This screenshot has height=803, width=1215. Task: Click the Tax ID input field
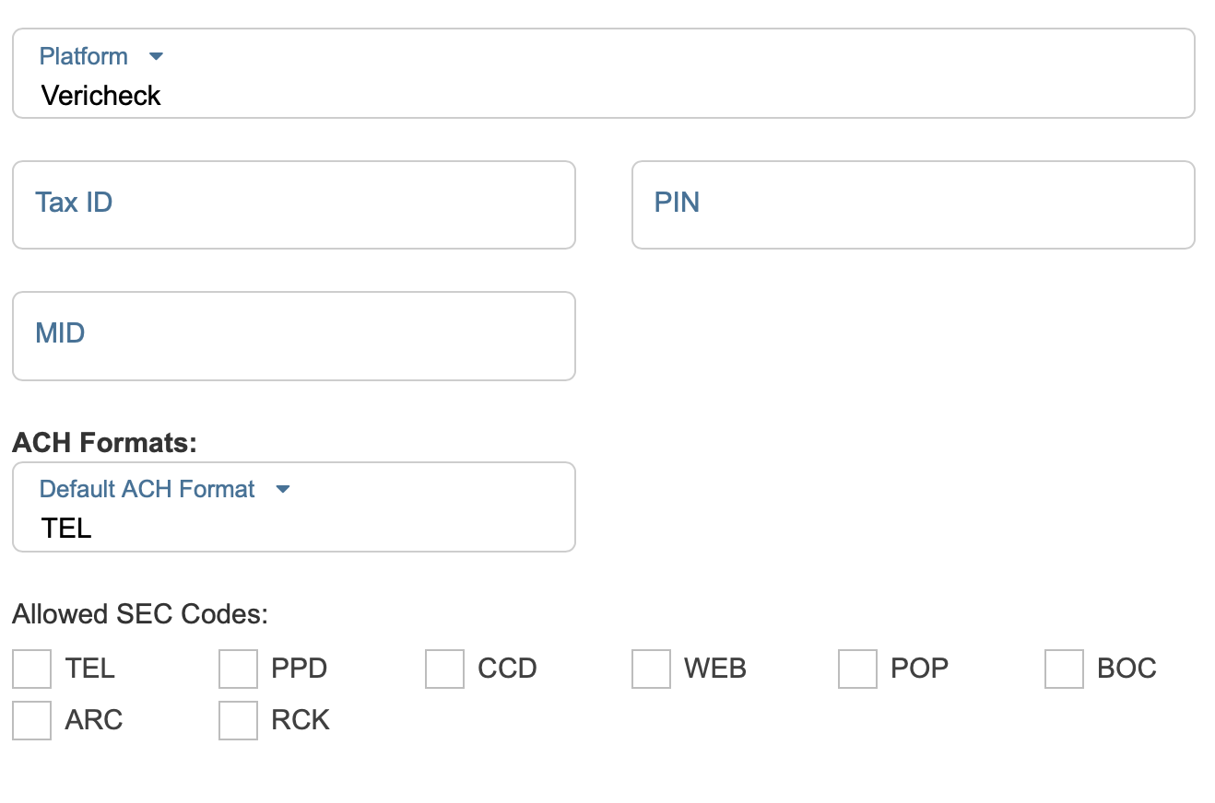click(293, 204)
